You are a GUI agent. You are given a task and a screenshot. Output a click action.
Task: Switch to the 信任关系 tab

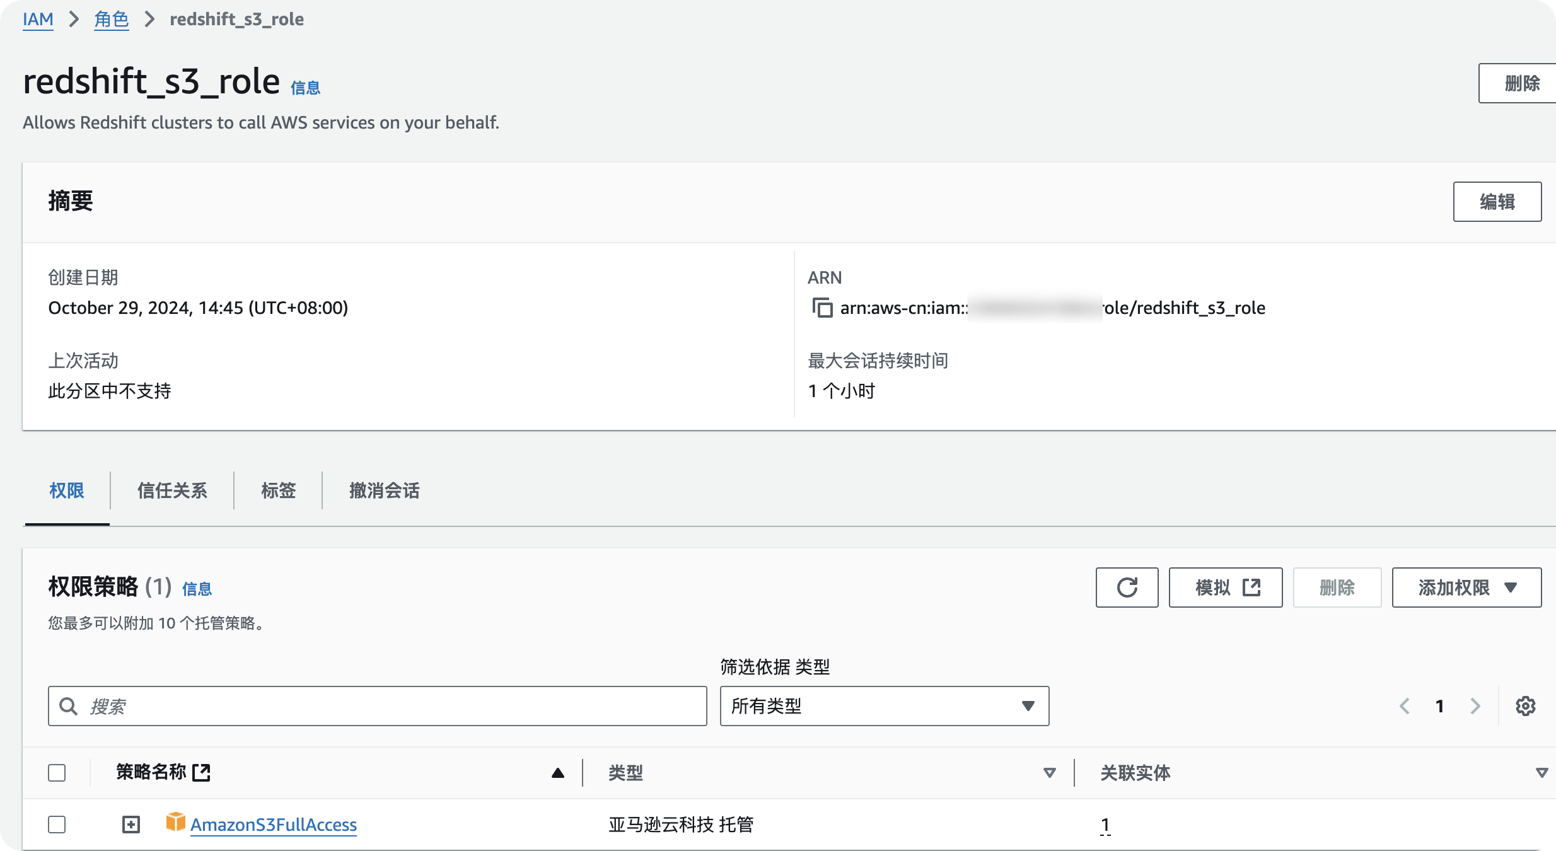(x=172, y=490)
